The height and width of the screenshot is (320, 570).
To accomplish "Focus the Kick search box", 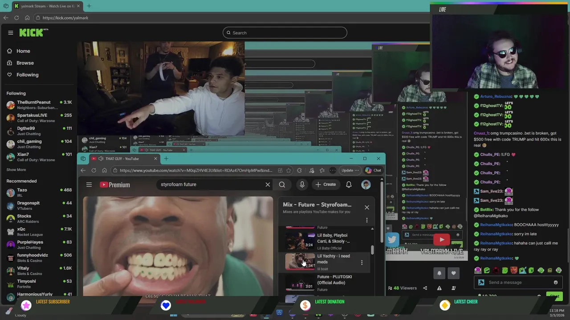I will click(x=285, y=32).
